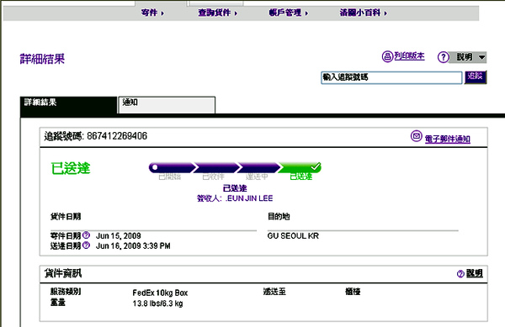Click the ship date Jun 15, 2009
Screen dimensions: 505x327
click(x=118, y=235)
